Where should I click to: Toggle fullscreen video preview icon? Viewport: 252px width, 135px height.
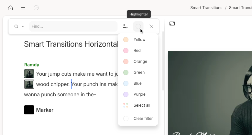tap(172, 24)
